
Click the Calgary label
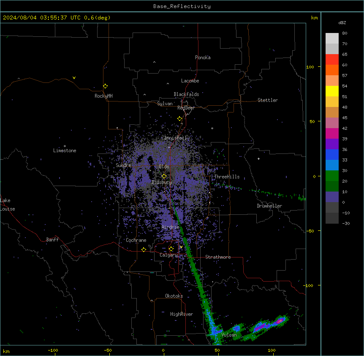pos(168,255)
